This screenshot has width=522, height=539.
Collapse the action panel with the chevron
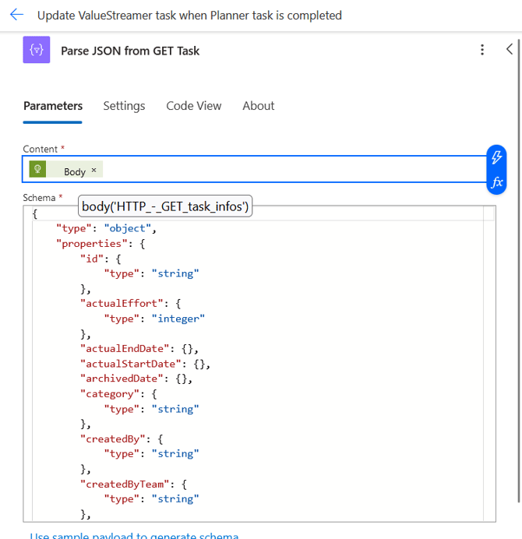click(x=510, y=49)
